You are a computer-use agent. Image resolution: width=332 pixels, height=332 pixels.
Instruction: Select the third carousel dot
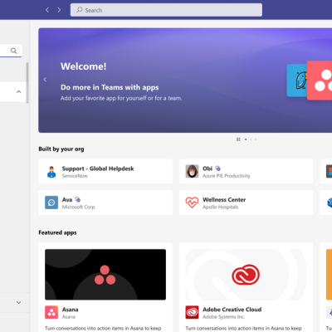256,139
